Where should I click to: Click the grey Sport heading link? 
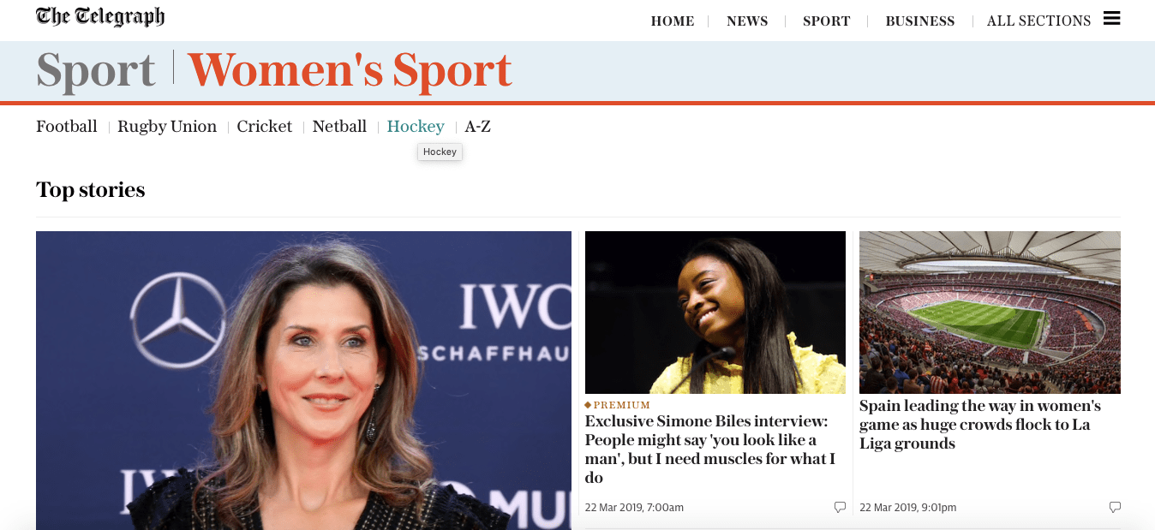96,71
